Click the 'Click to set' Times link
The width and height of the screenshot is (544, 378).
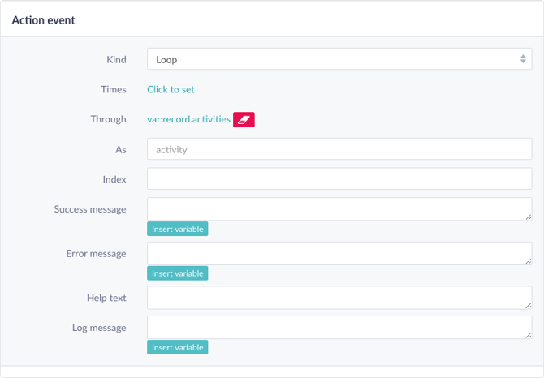(171, 89)
